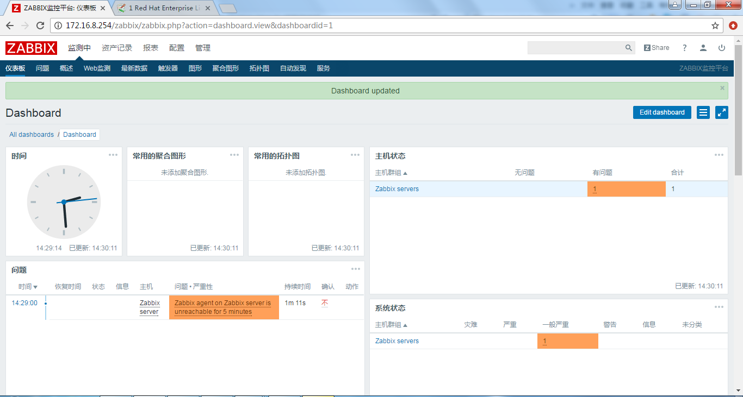Open the 报表 main menu
Image resolution: width=743 pixels, height=397 pixels.
click(x=151, y=48)
